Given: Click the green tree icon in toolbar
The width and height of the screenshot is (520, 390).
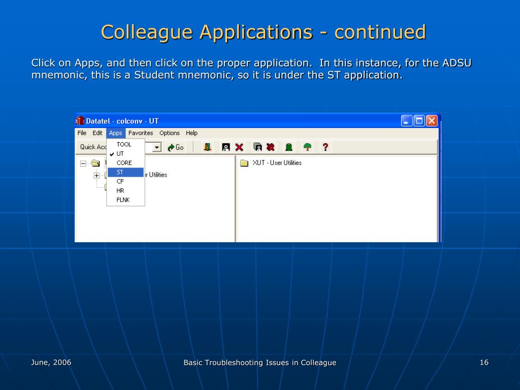Looking at the screenshot, I should [x=307, y=147].
